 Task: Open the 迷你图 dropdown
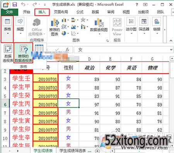131,26
